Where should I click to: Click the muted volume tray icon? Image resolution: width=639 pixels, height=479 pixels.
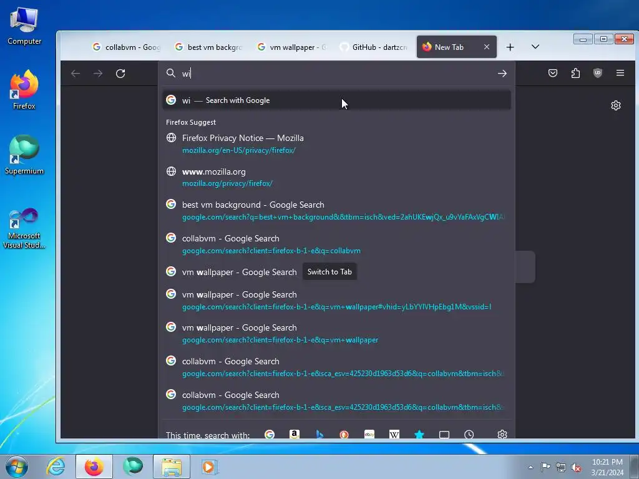[x=576, y=467]
